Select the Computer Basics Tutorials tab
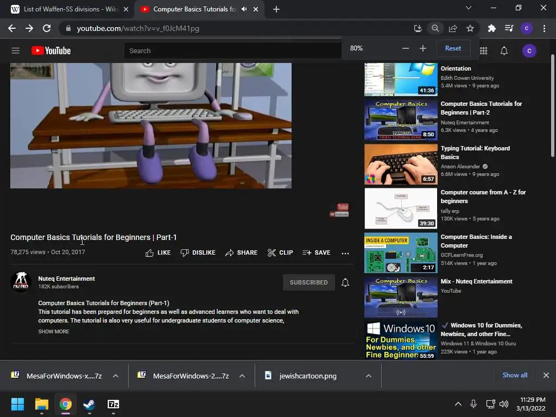Image resolution: width=556 pixels, height=417 pixels. (x=194, y=9)
